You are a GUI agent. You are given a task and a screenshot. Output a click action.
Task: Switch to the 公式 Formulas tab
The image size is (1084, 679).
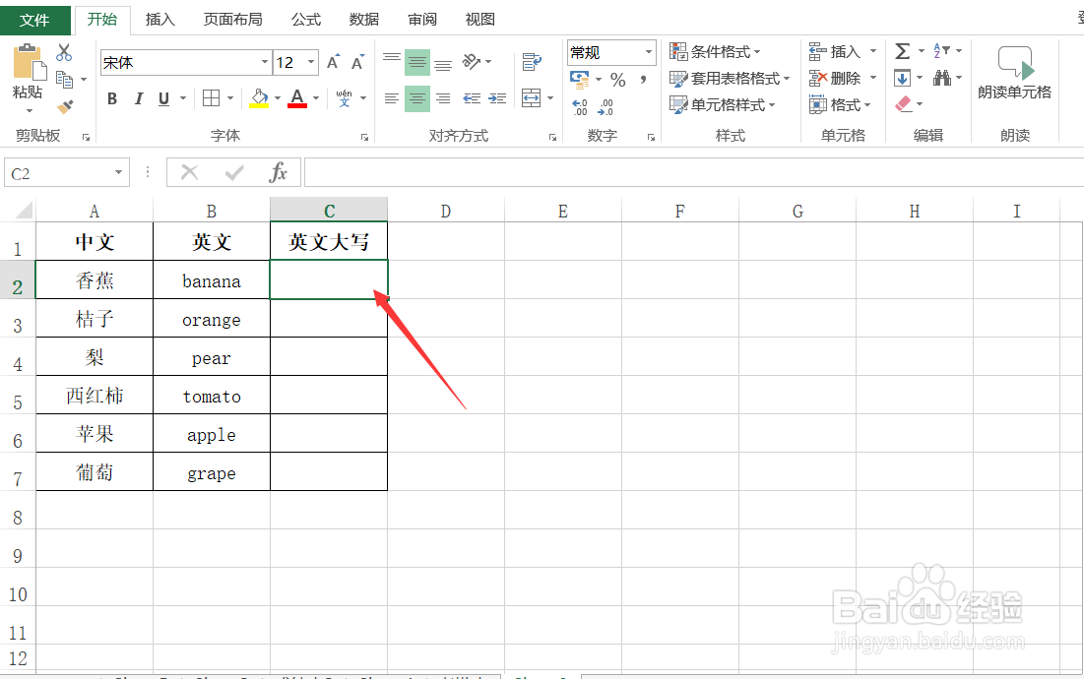pyautogui.click(x=305, y=20)
